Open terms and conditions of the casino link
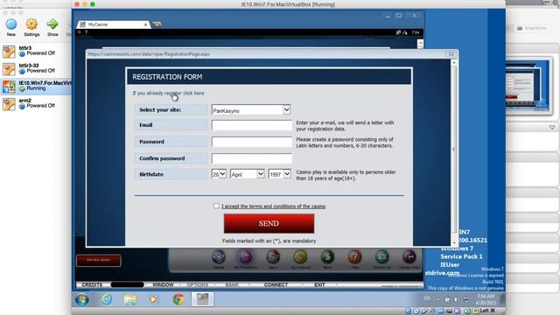 [273, 206]
